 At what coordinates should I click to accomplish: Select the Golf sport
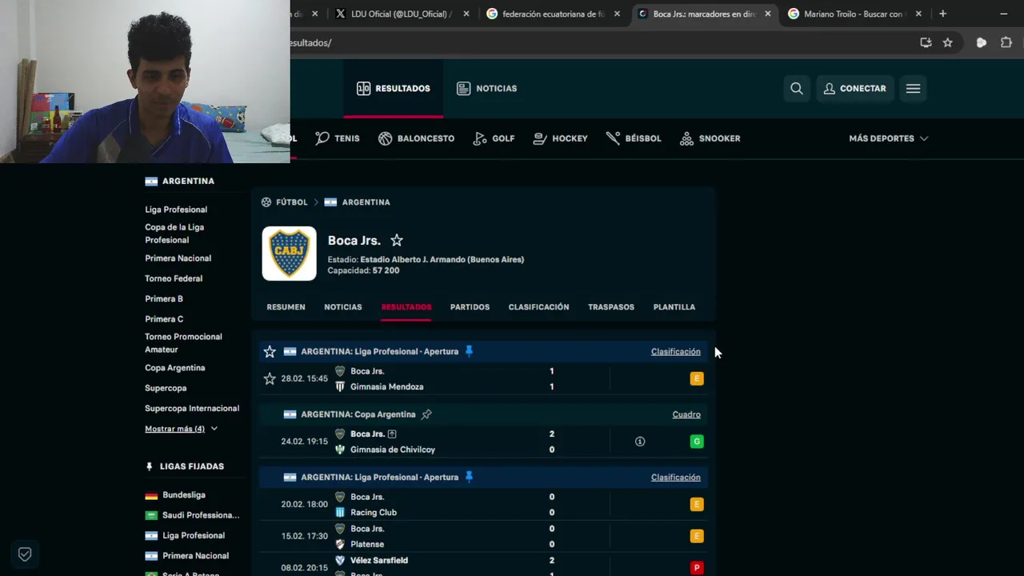pyautogui.click(x=494, y=138)
